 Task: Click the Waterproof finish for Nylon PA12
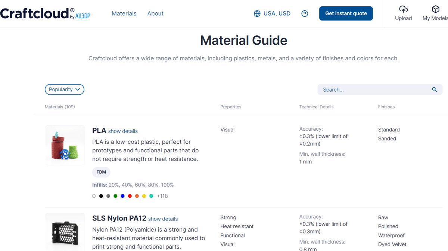(391, 235)
